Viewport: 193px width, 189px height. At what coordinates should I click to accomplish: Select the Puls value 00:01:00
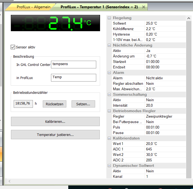pos(165,127)
